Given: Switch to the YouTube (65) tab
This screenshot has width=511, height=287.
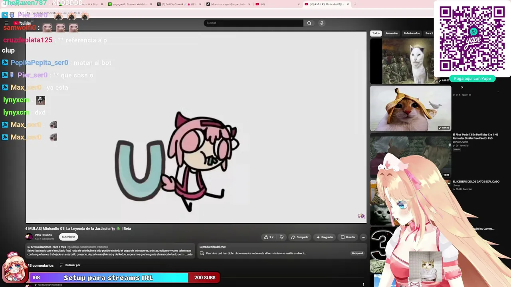Looking at the screenshot, I should tap(277, 4).
